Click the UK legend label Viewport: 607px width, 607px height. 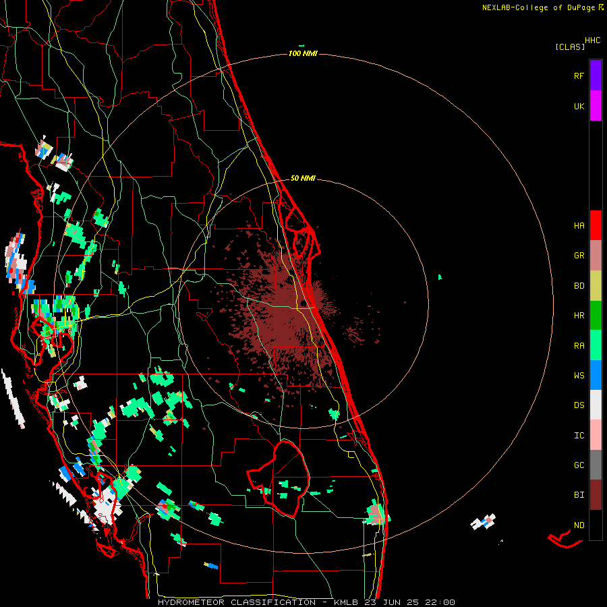tap(579, 106)
